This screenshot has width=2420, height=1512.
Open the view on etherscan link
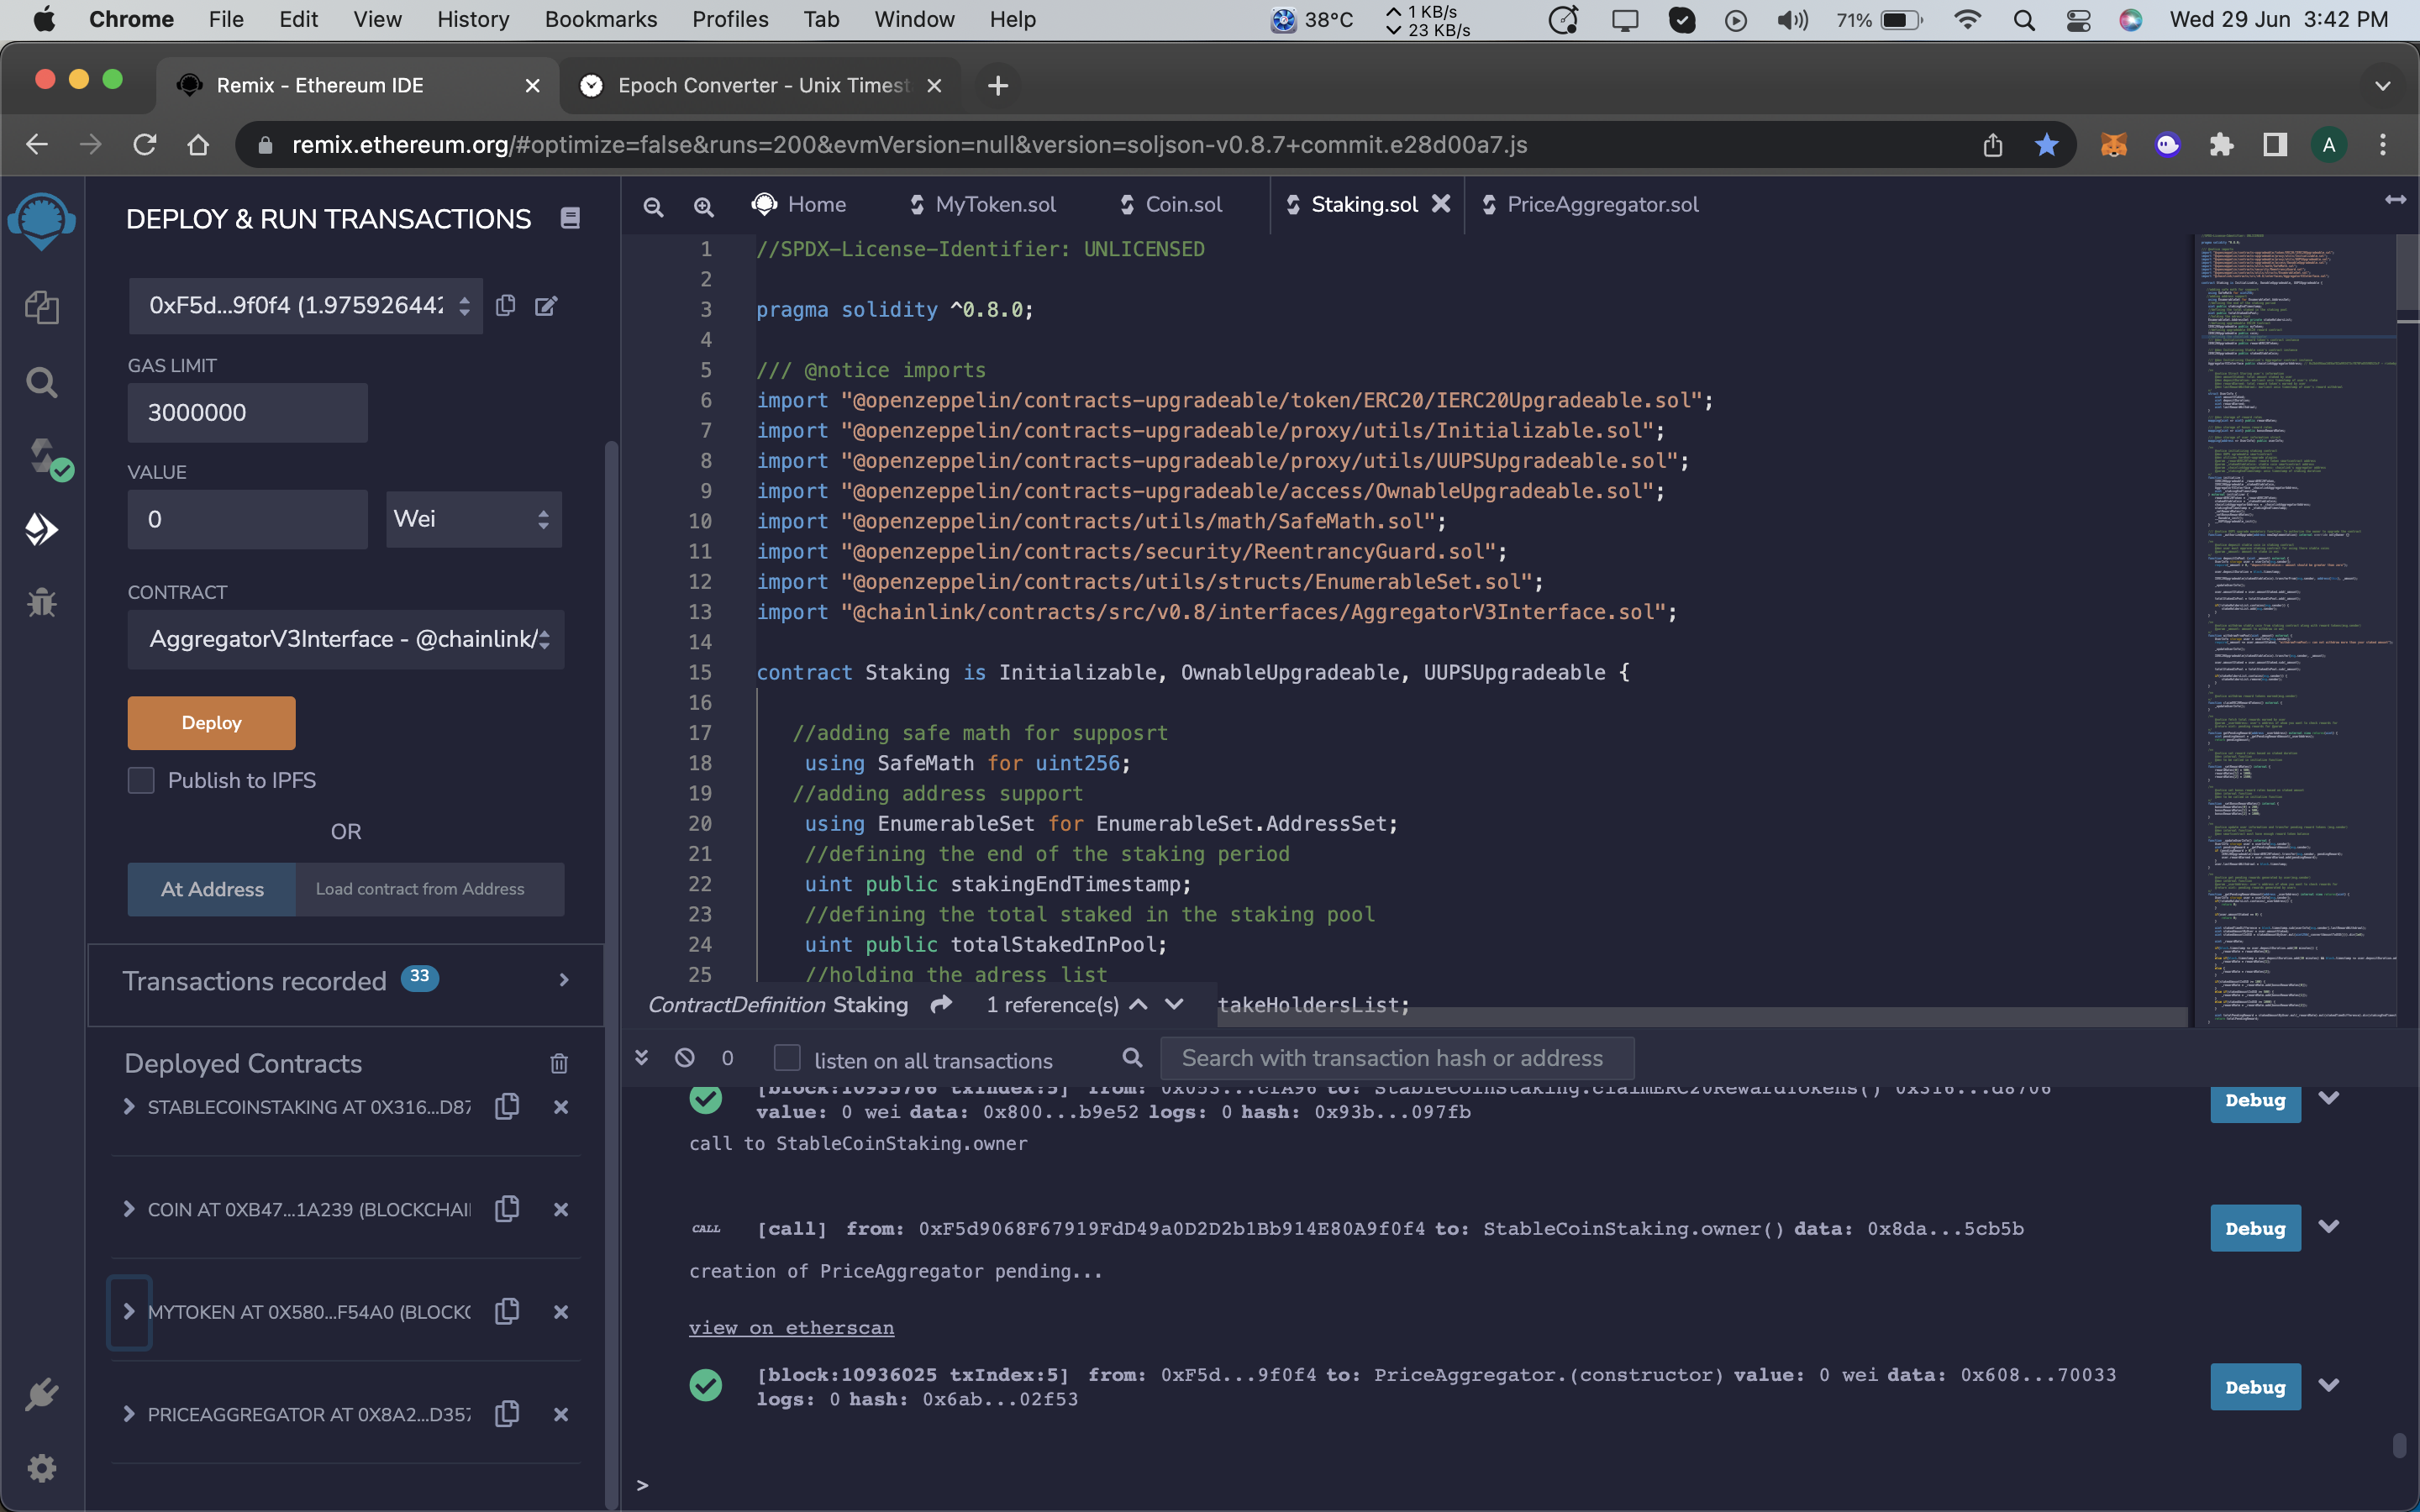791,1327
